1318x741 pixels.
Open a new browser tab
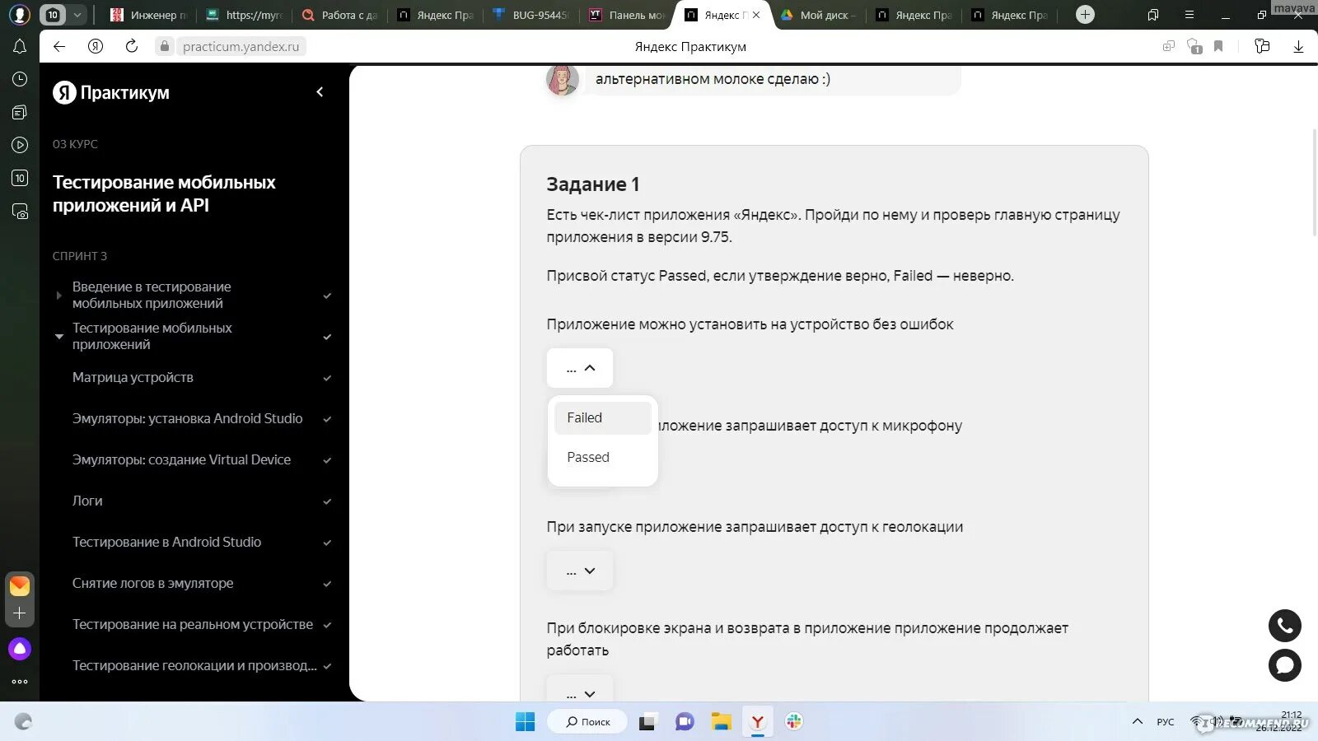pos(1086,15)
